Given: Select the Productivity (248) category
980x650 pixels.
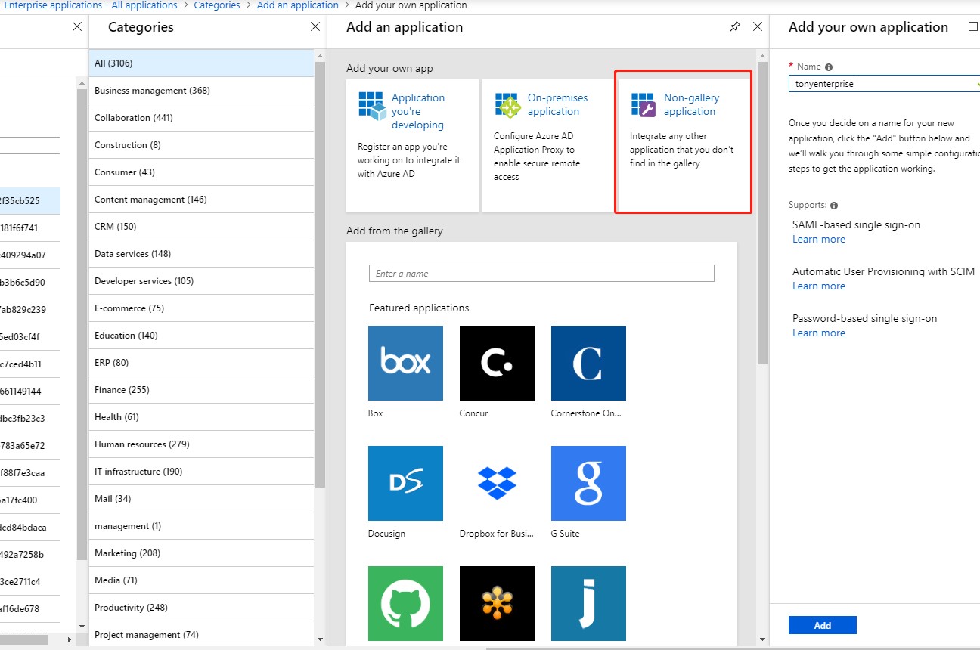Looking at the screenshot, I should (201, 608).
